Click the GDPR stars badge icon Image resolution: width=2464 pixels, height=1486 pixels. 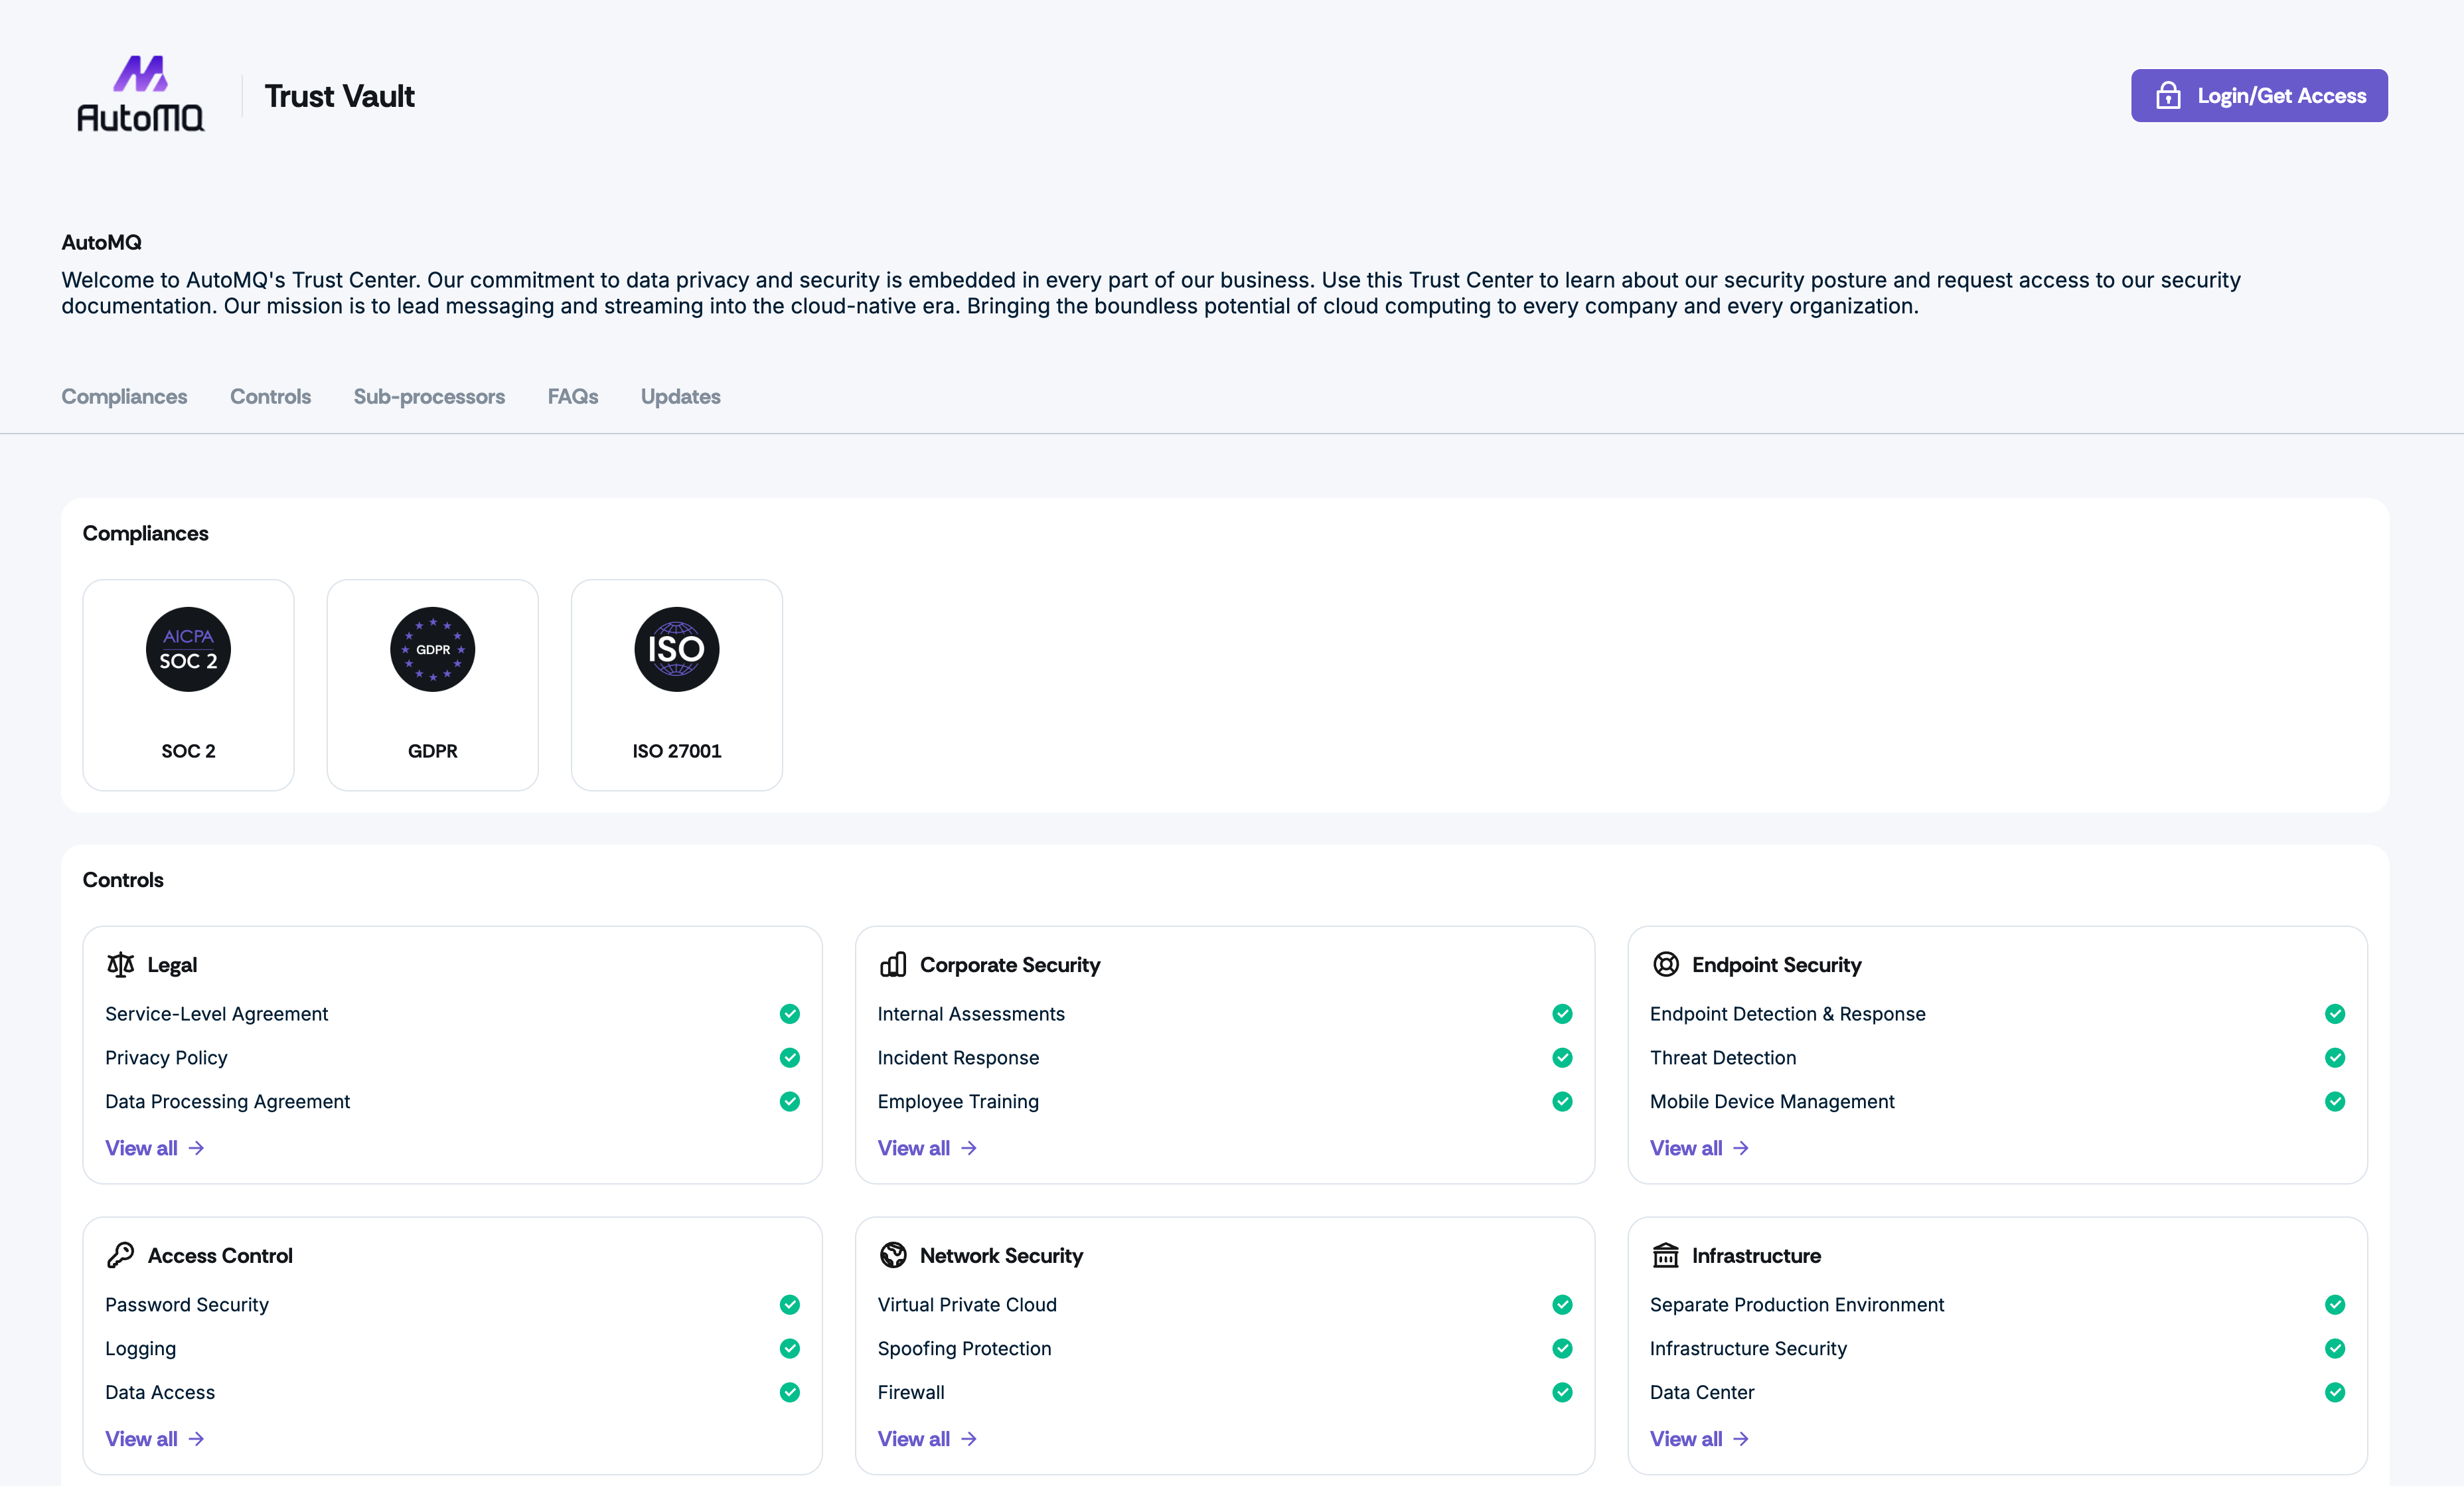click(433, 649)
